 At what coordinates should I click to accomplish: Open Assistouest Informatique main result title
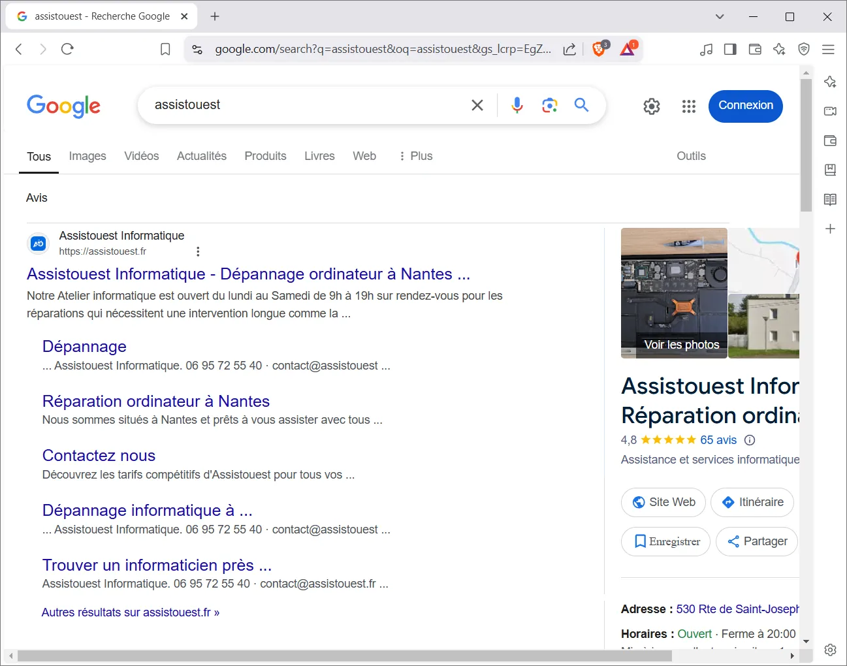[x=248, y=274]
